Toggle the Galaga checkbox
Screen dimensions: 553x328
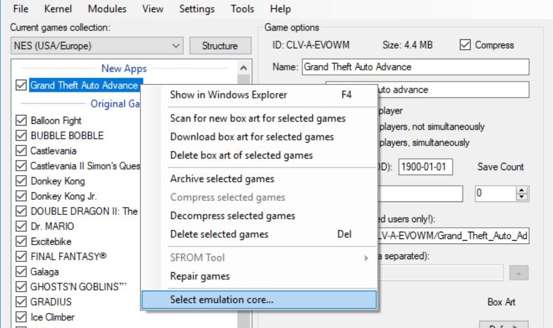click(x=21, y=271)
